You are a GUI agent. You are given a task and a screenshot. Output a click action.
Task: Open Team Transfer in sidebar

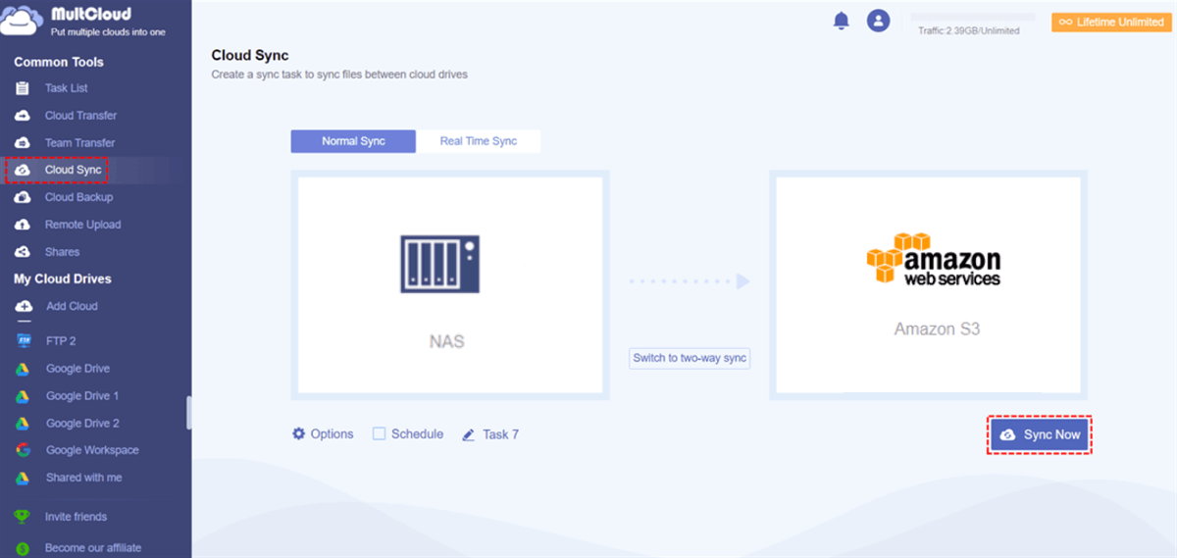point(79,143)
